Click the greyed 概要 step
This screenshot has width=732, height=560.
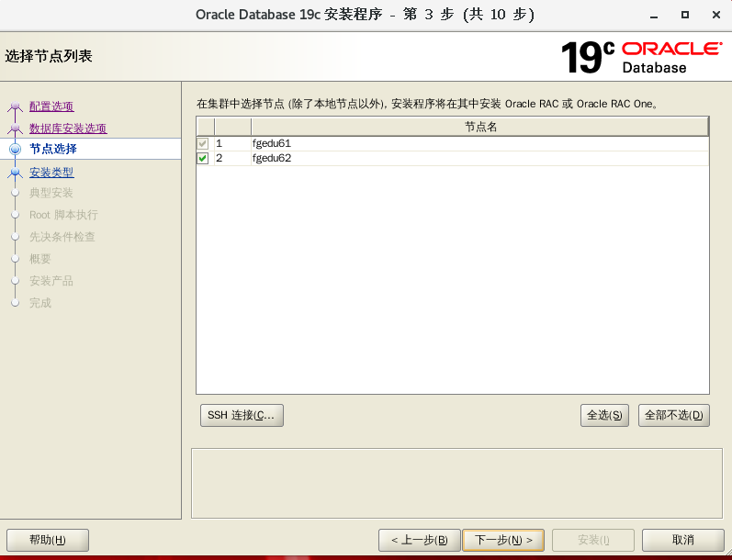click(40, 259)
